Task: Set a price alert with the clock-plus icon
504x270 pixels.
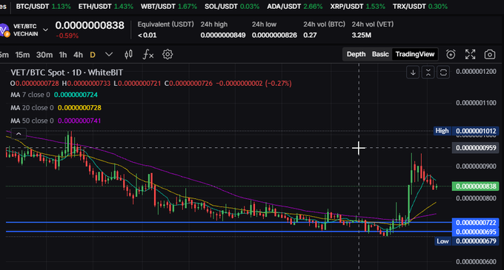Action: 451,55
